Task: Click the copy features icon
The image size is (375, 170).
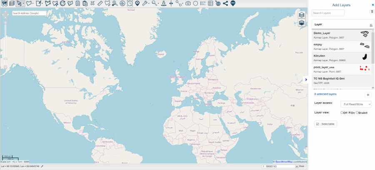Action: [78, 3]
